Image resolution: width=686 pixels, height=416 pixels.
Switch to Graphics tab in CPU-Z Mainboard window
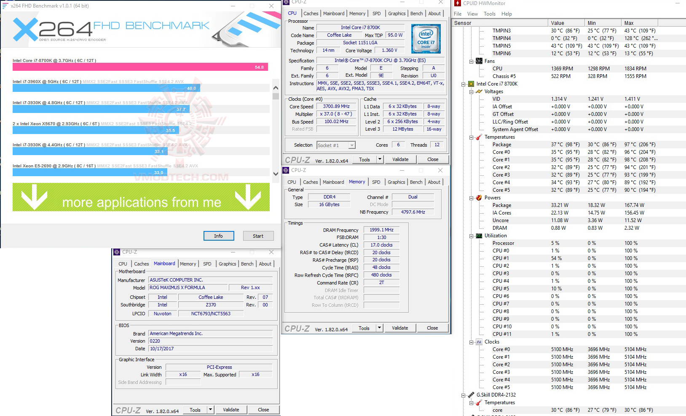pos(228,264)
